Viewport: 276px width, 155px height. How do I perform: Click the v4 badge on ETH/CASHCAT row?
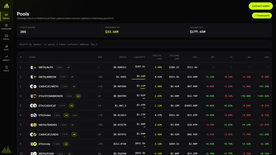pos(71,106)
